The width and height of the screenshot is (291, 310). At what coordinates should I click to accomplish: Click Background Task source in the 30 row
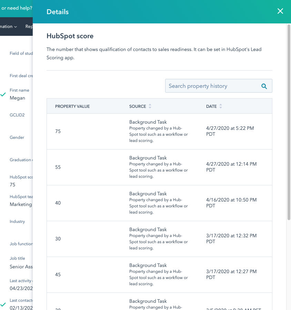[148, 229]
